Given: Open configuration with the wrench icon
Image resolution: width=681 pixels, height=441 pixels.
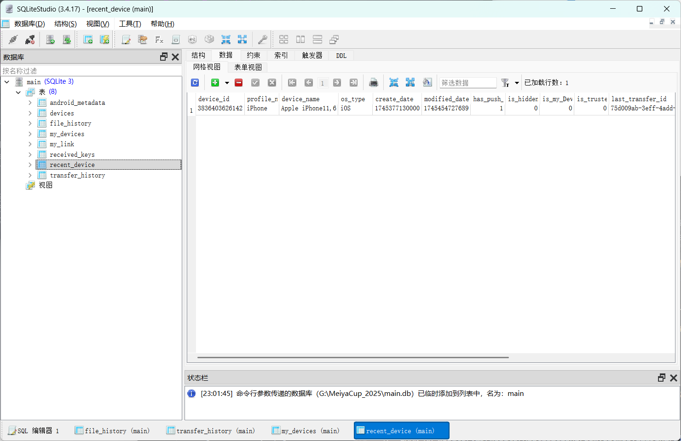Looking at the screenshot, I should [262, 40].
